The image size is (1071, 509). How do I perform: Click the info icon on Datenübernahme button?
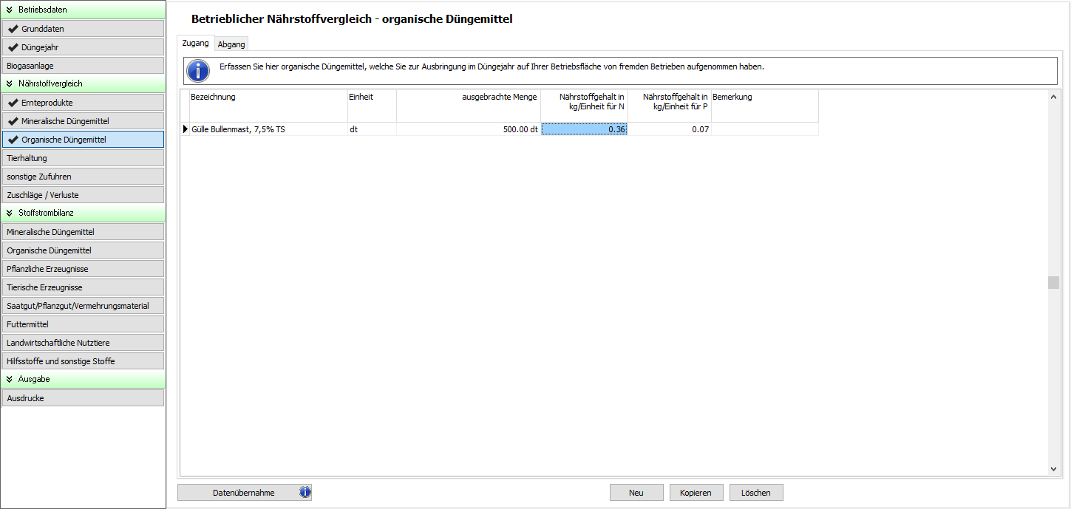click(305, 493)
